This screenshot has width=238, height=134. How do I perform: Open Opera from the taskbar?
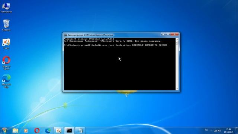[37, 131]
